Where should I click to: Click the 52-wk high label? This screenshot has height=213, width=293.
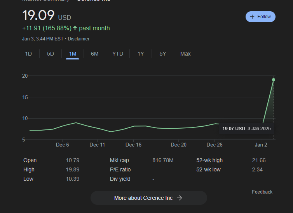(x=209, y=160)
